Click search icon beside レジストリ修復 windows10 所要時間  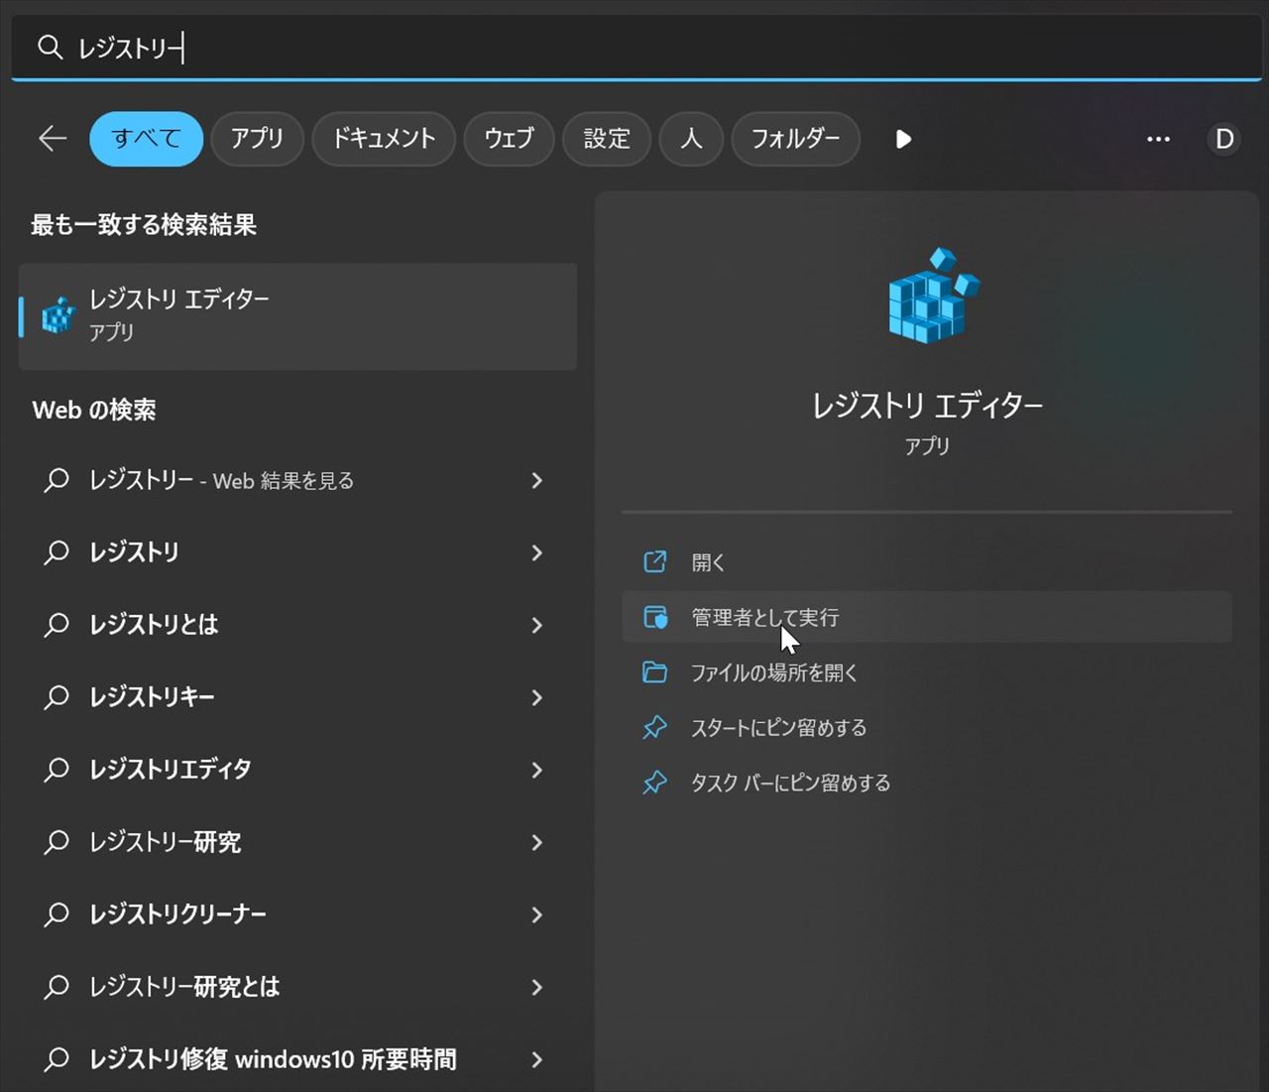(x=57, y=1059)
